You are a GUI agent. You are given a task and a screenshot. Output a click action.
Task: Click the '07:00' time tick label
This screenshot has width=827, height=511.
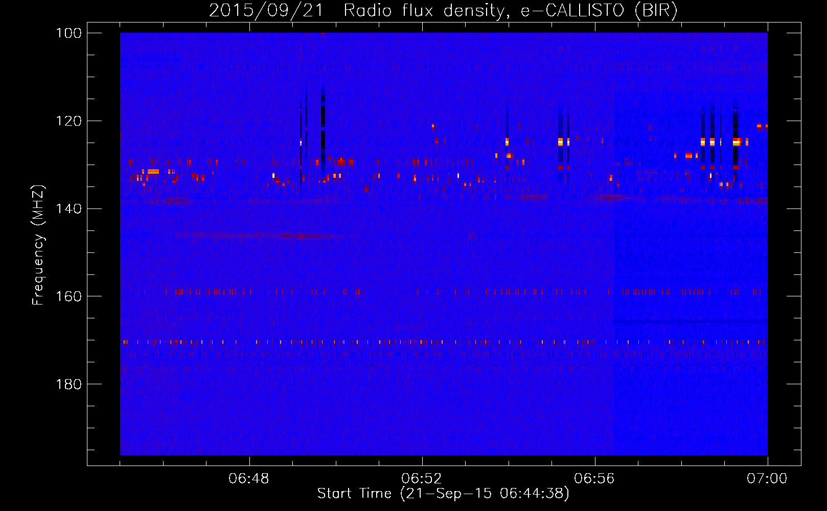pos(767,479)
